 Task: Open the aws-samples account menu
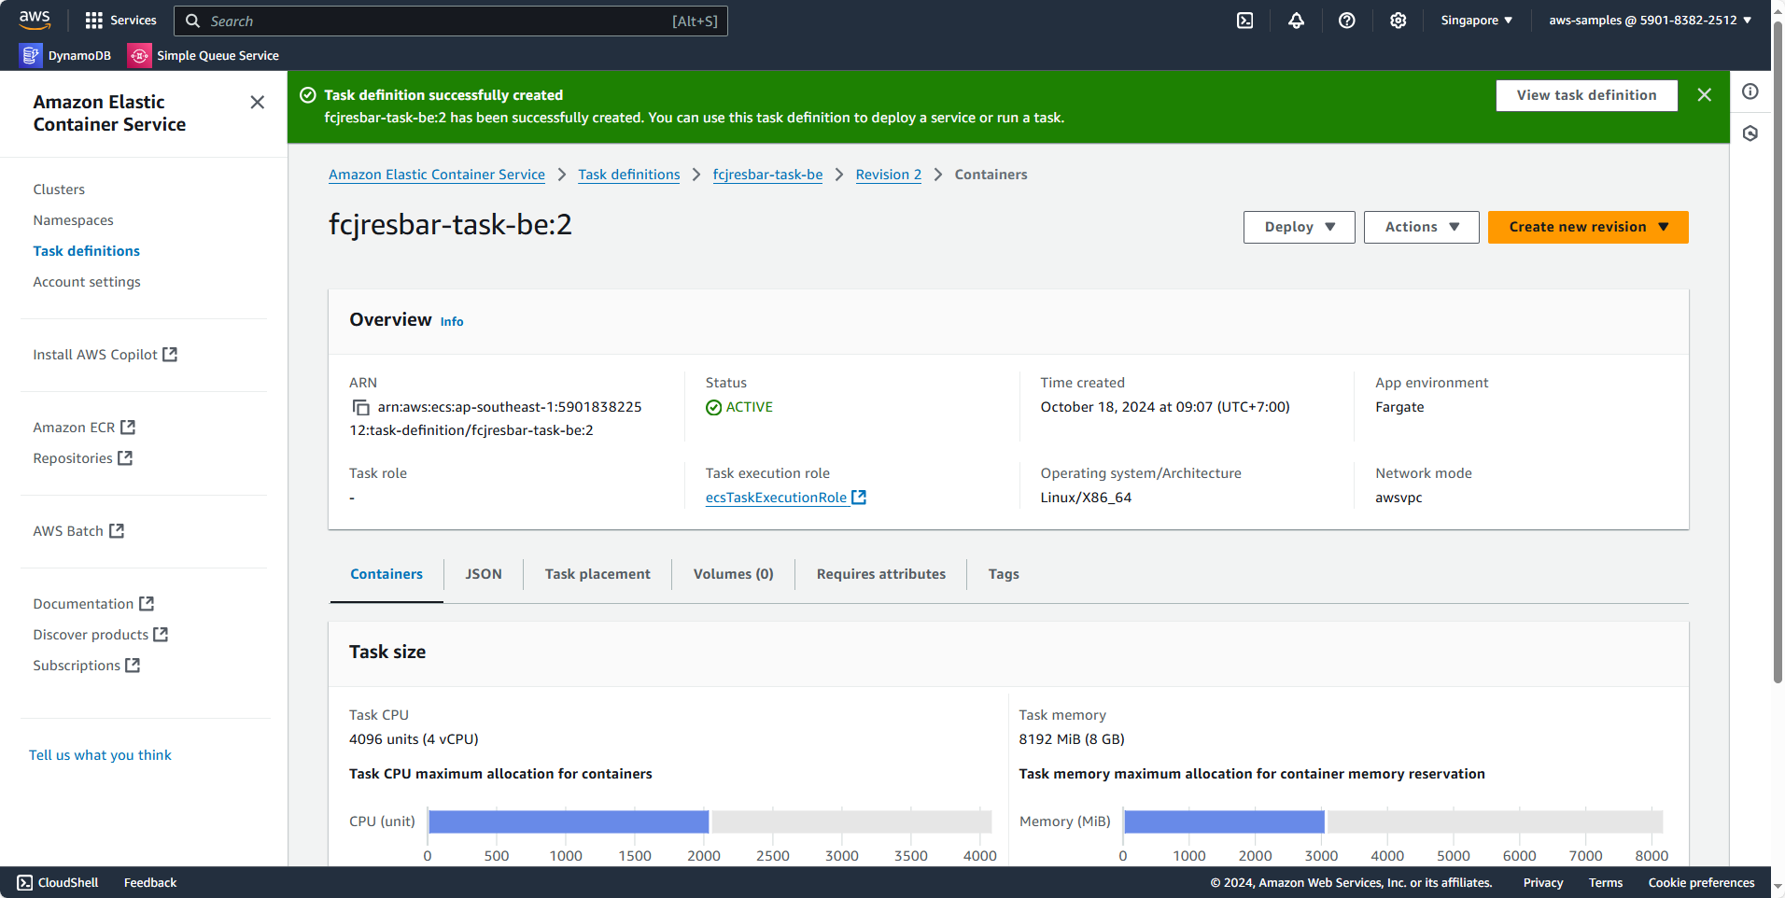click(x=1650, y=21)
